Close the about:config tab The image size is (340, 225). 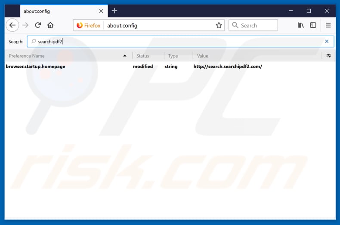point(101,11)
